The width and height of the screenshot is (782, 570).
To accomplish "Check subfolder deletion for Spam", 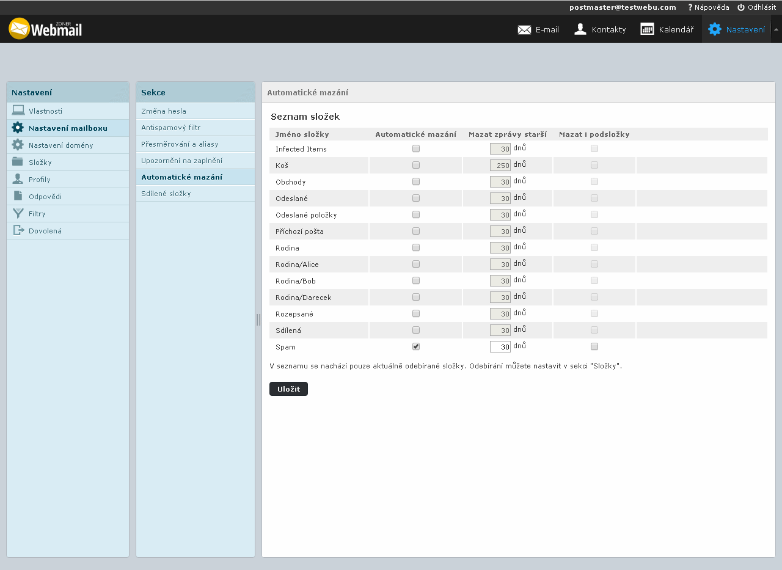I will pyautogui.click(x=594, y=346).
